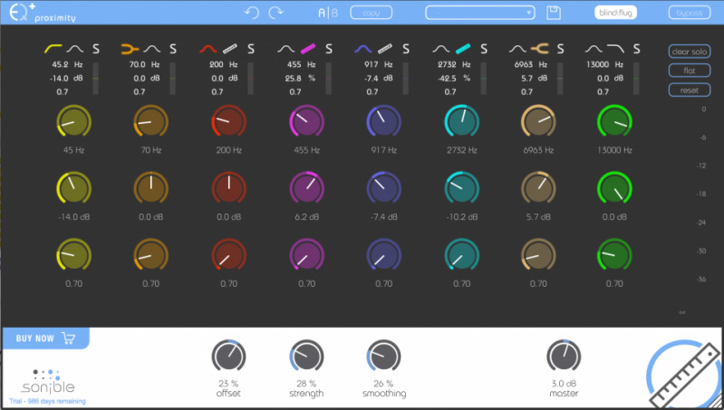The image size is (724, 410).
Task: Open the preset dropdown menu
Action: [x=480, y=13]
